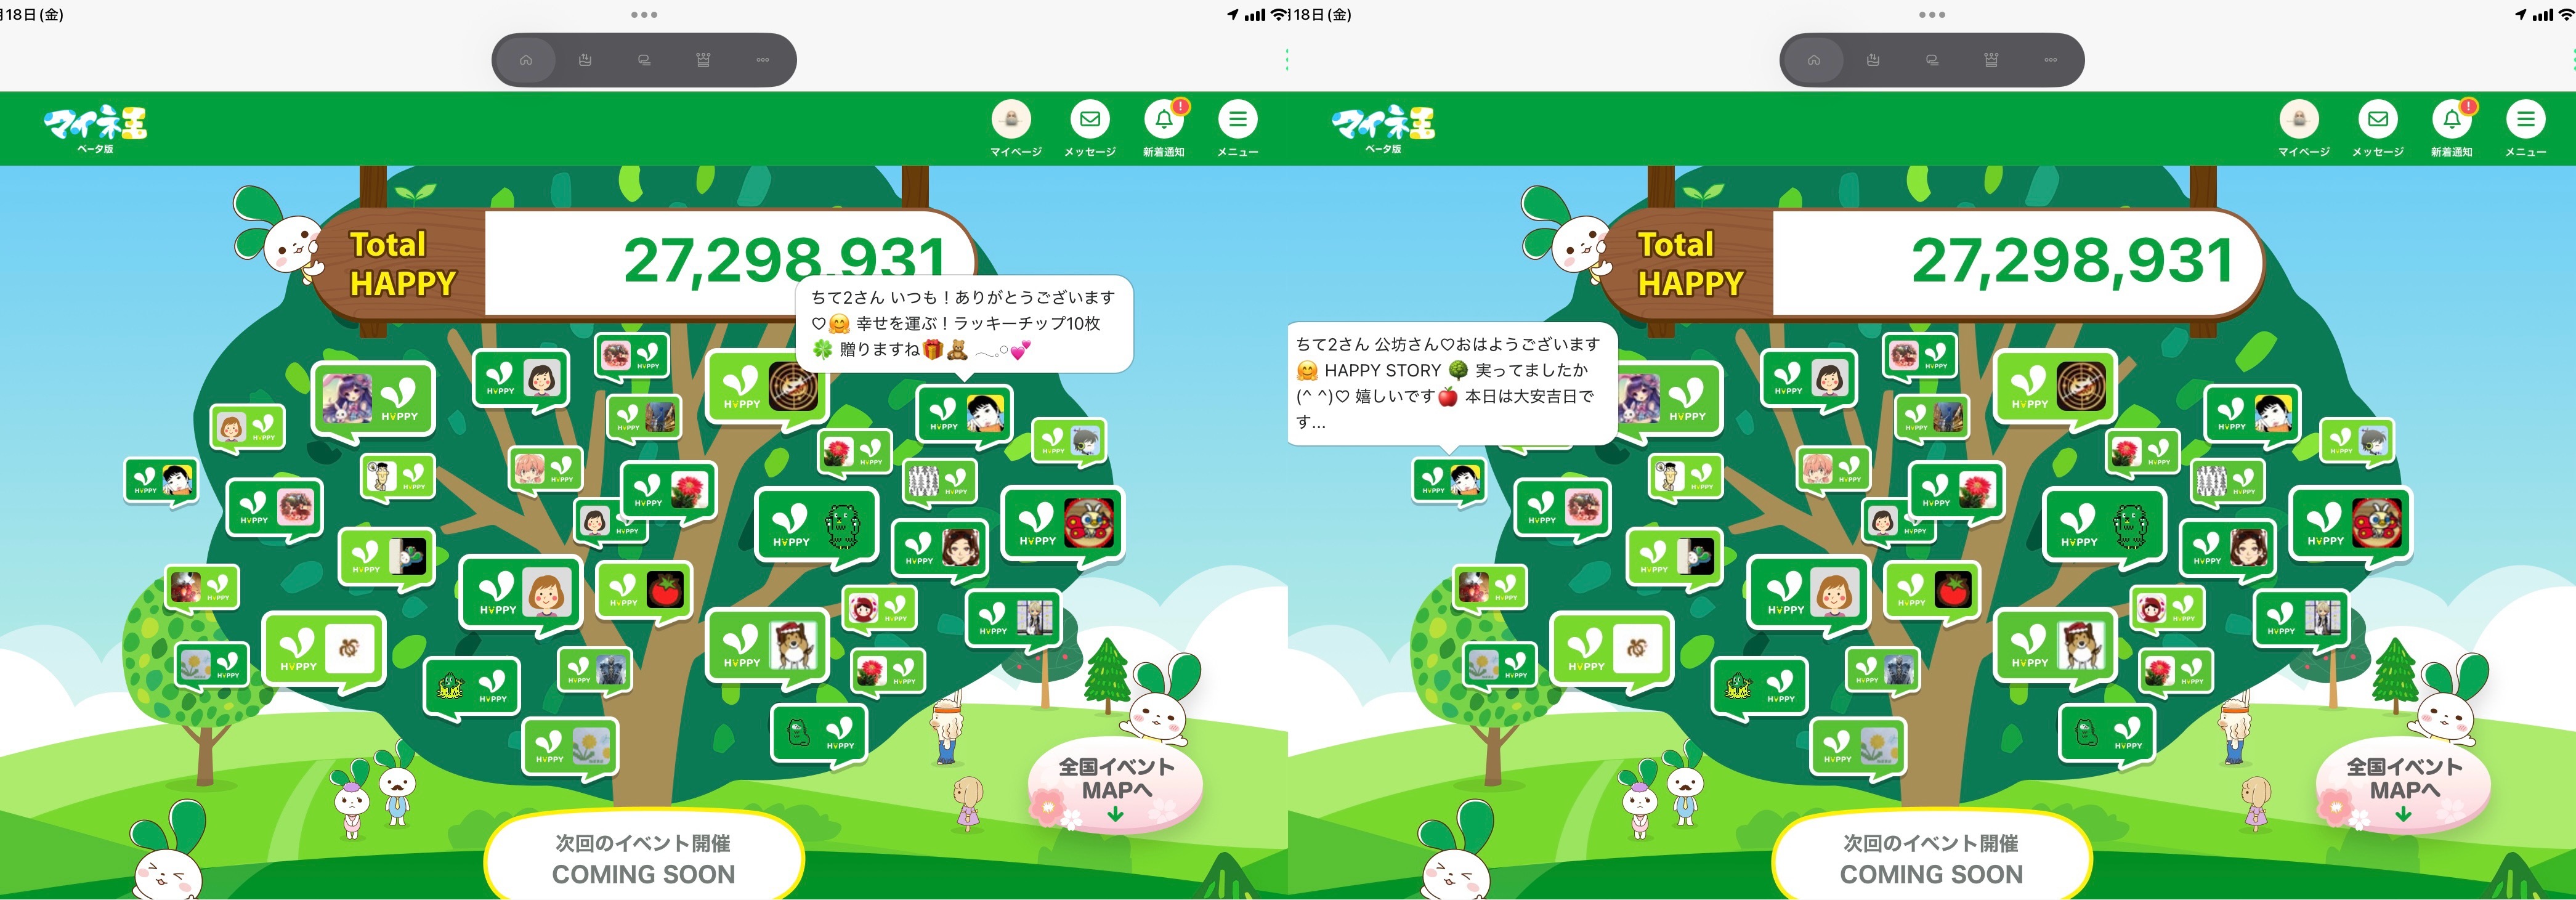The height and width of the screenshot is (900, 2576).
Task: Tap 全国イベントMAPへ button in right window
Action: 2404,786
